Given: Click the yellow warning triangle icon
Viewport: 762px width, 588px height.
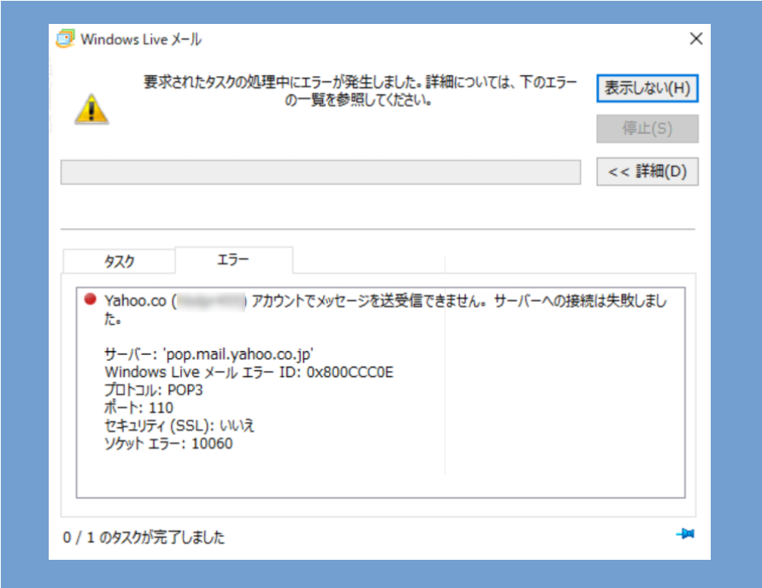Looking at the screenshot, I should [91, 109].
